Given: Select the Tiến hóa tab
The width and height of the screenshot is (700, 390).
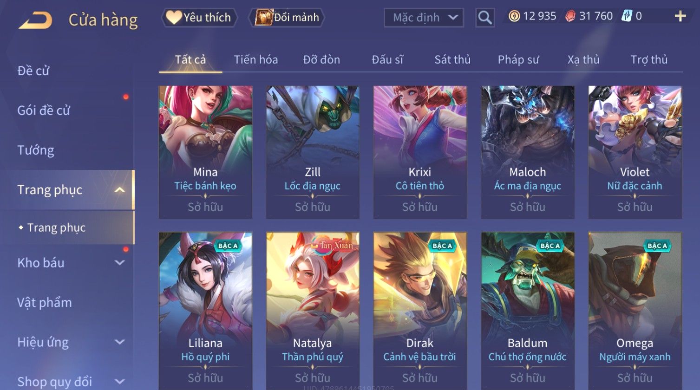Looking at the screenshot, I should (x=256, y=59).
